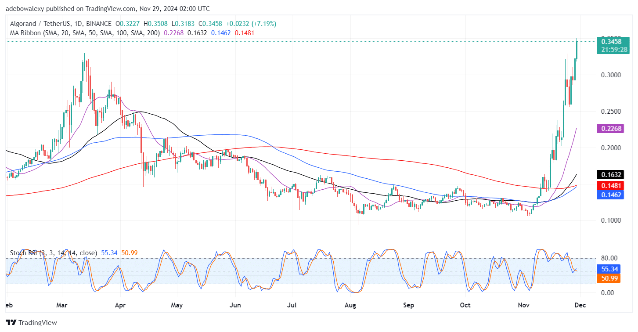Click the 0.1000 price axis label
The image size is (638, 332).
[611, 220]
